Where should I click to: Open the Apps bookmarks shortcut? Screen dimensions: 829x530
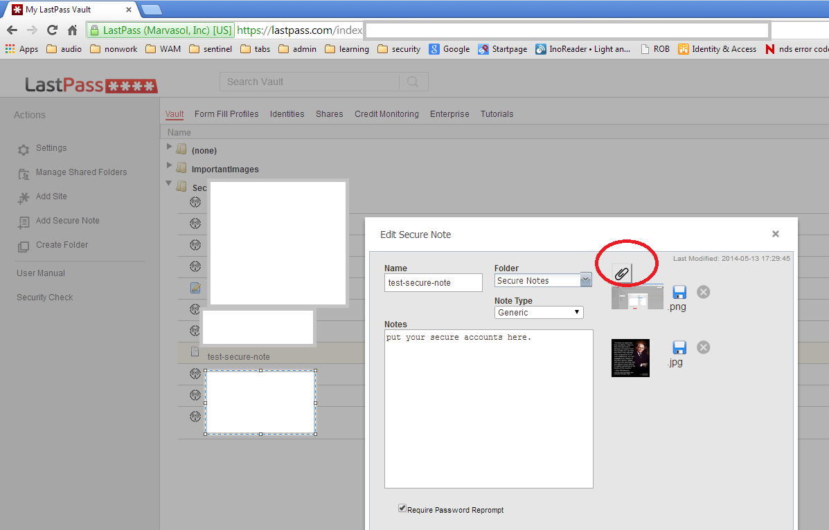21,49
